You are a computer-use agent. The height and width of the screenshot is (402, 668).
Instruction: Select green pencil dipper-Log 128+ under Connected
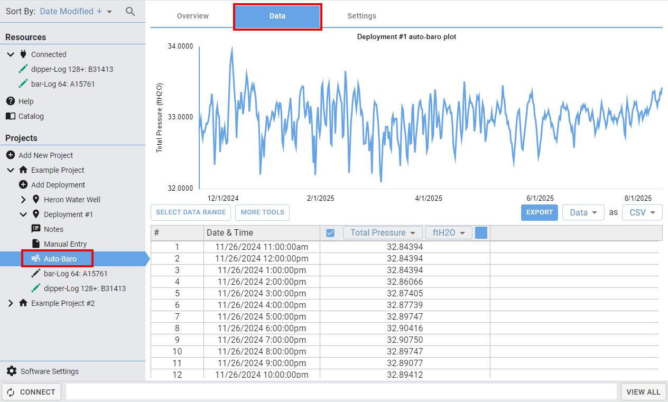[23, 69]
